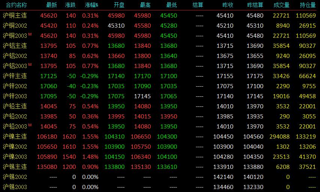Click the M marker beside 沪铝2003
The image size is (320, 192).
coord(30,64)
